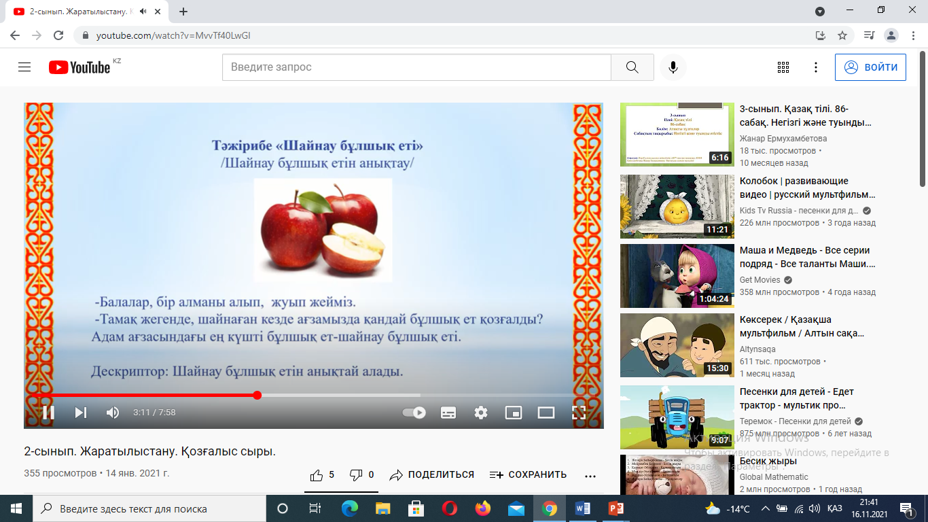This screenshot has height=522, width=928.
Task: Install the page using the address bar icon
Action: [x=821, y=35]
